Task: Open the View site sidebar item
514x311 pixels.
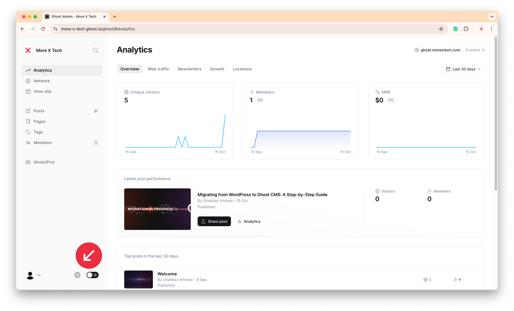Action: [42, 92]
